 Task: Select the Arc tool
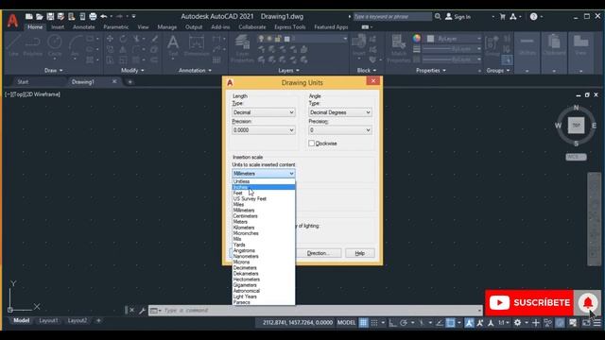click(x=75, y=45)
